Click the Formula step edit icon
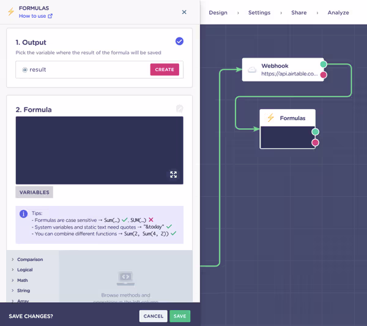 coord(179,108)
